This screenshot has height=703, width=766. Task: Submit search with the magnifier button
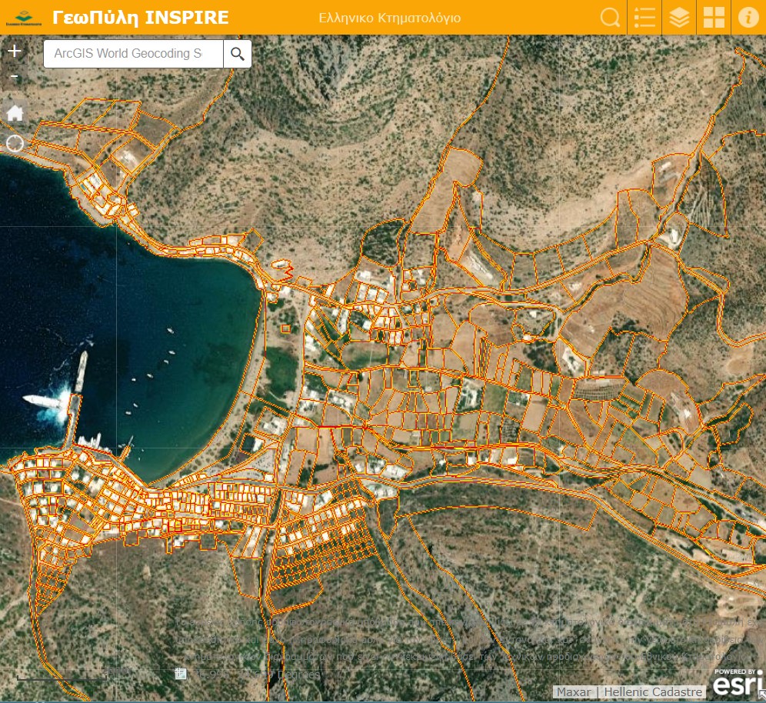pyautogui.click(x=238, y=54)
